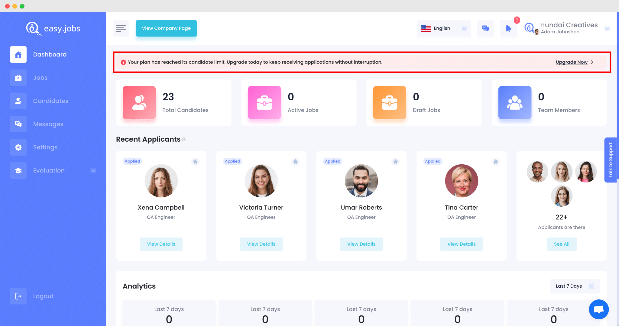Click the 23 Total Candidates count
619x326 pixels.
(x=168, y=97)
